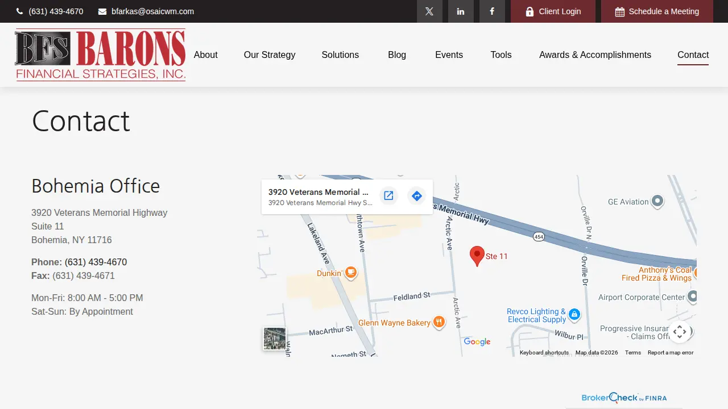
Task: Open the X (Twitter) social icon
Action: 429,11
